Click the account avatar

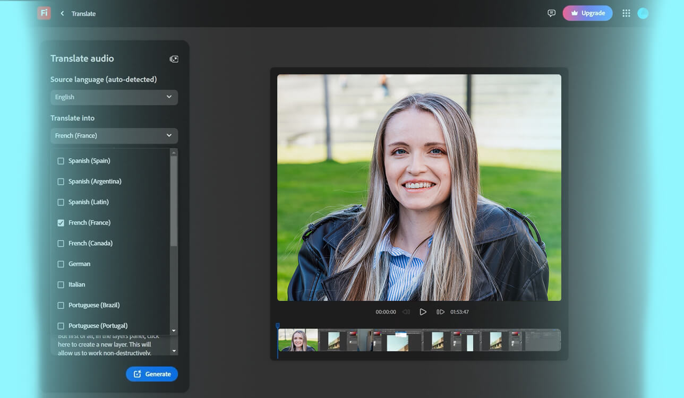tap(643, 13)
